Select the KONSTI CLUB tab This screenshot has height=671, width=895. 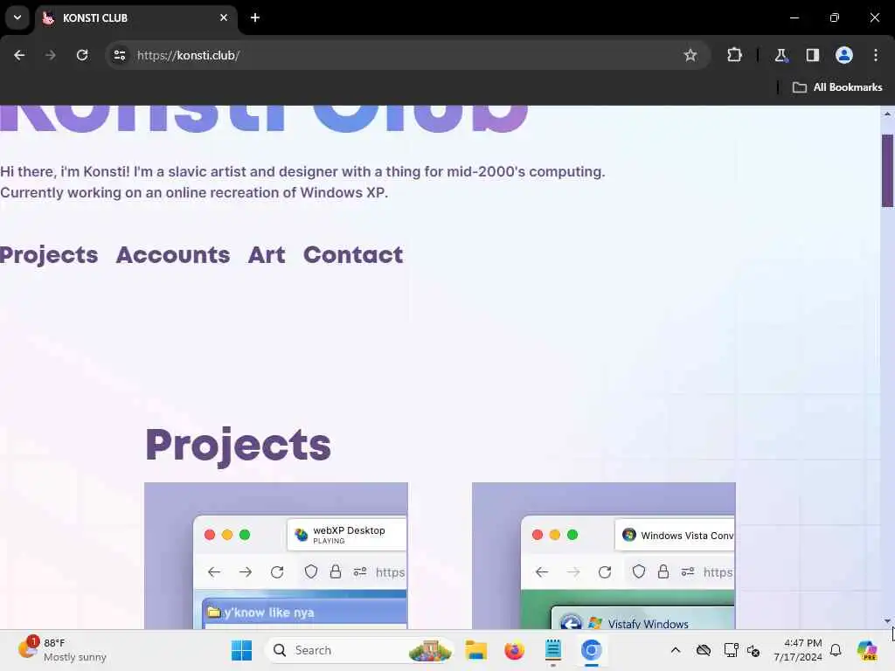tap(135, 17)
